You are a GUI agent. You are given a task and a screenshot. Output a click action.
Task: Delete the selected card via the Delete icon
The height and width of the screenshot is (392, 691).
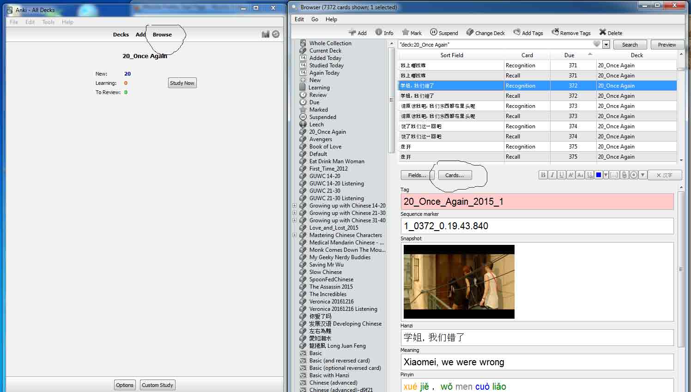[x=610, y=33]
